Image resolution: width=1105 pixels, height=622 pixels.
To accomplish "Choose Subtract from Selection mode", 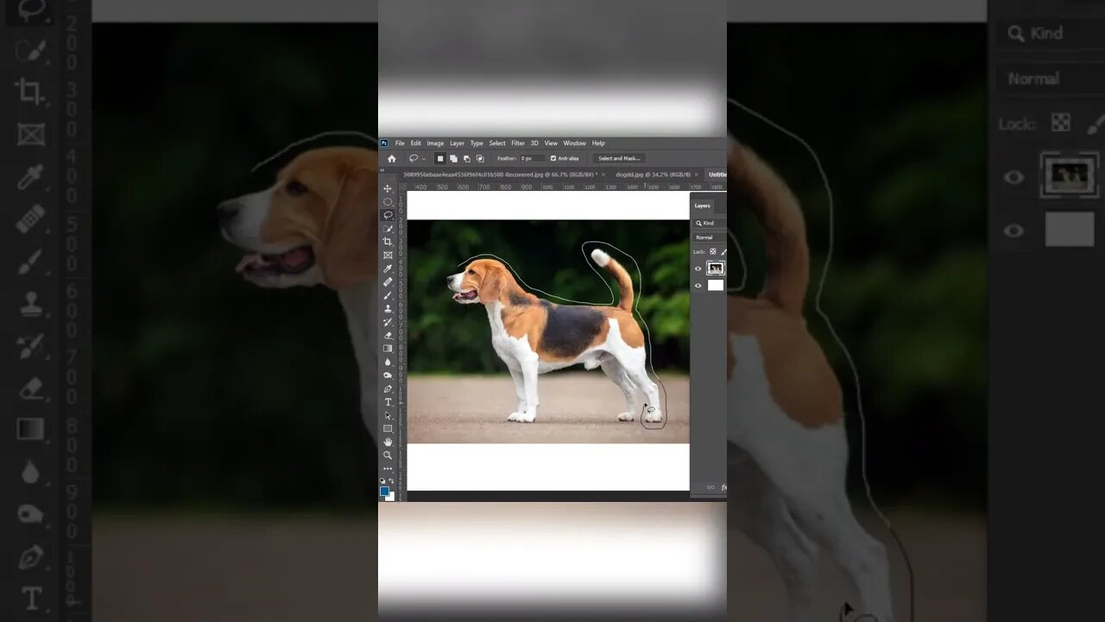I will pos(467,159).
